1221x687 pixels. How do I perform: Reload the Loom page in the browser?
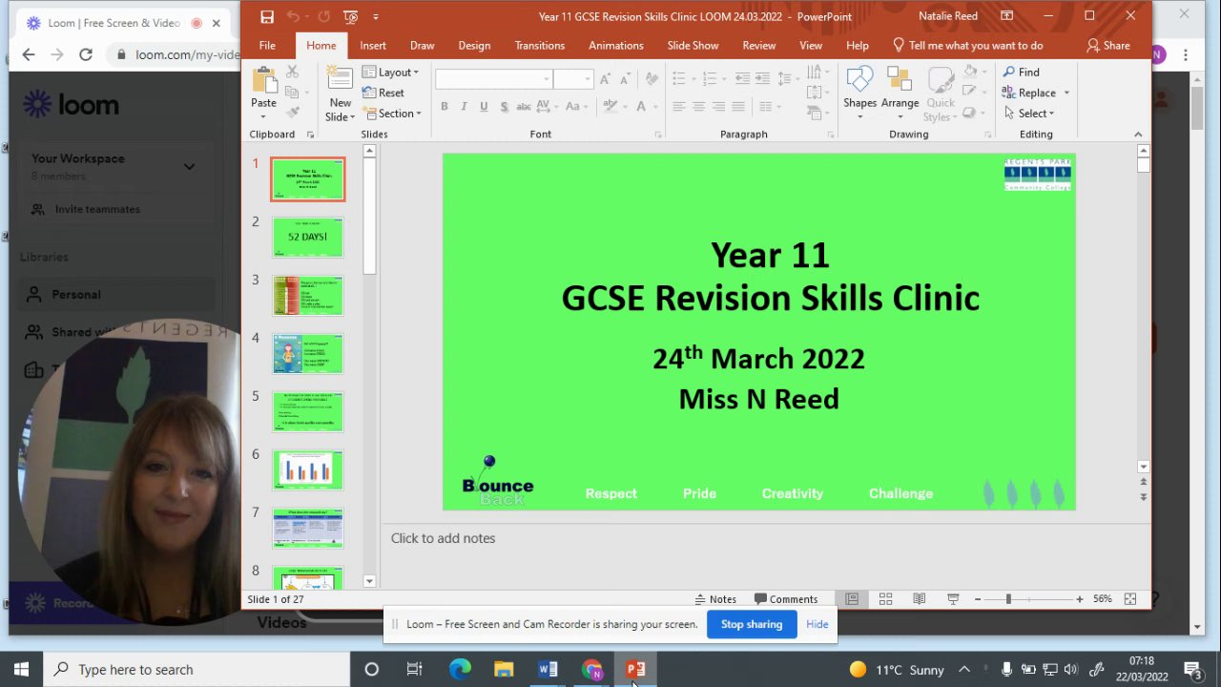(x=86, y=54)
